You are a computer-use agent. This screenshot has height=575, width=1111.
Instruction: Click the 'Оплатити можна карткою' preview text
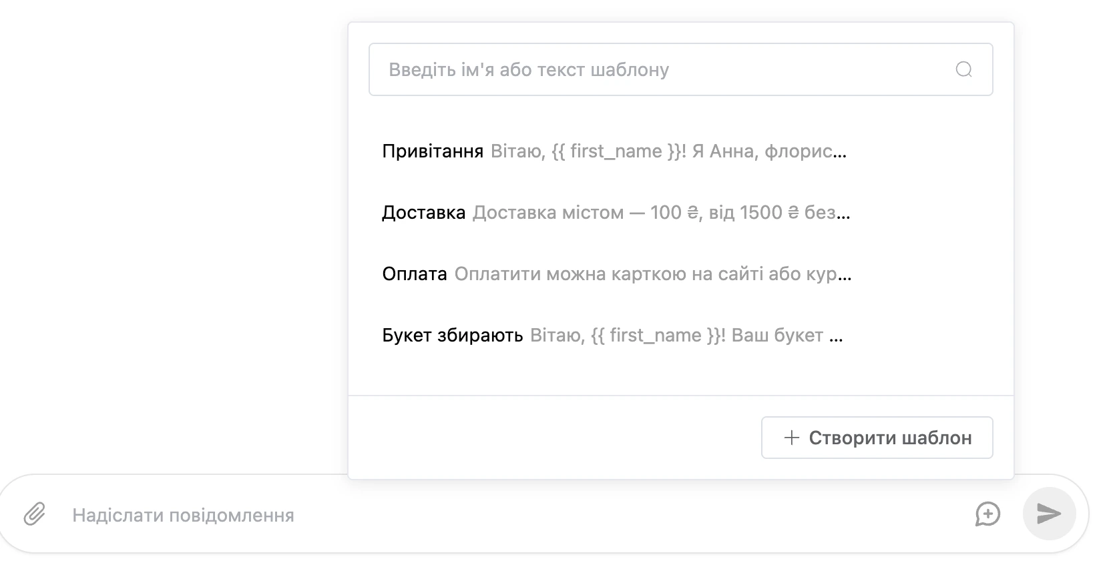(x=571, y=274)
